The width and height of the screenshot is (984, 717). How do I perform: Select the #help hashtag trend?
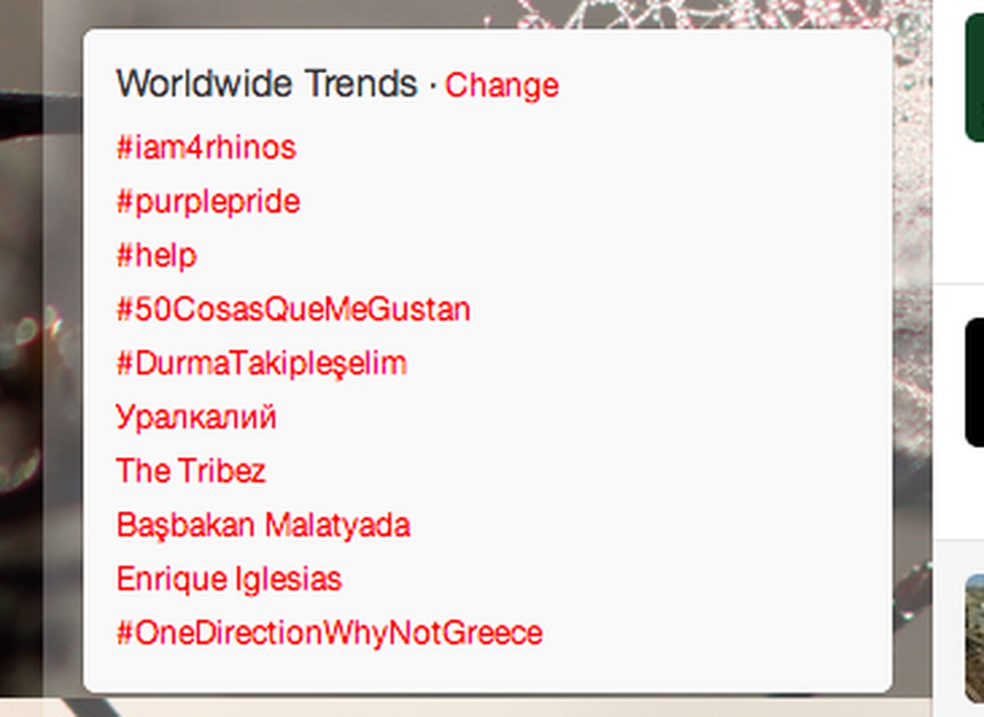156,255
